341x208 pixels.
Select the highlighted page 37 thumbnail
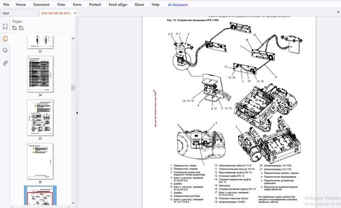[x=40, y=195]
